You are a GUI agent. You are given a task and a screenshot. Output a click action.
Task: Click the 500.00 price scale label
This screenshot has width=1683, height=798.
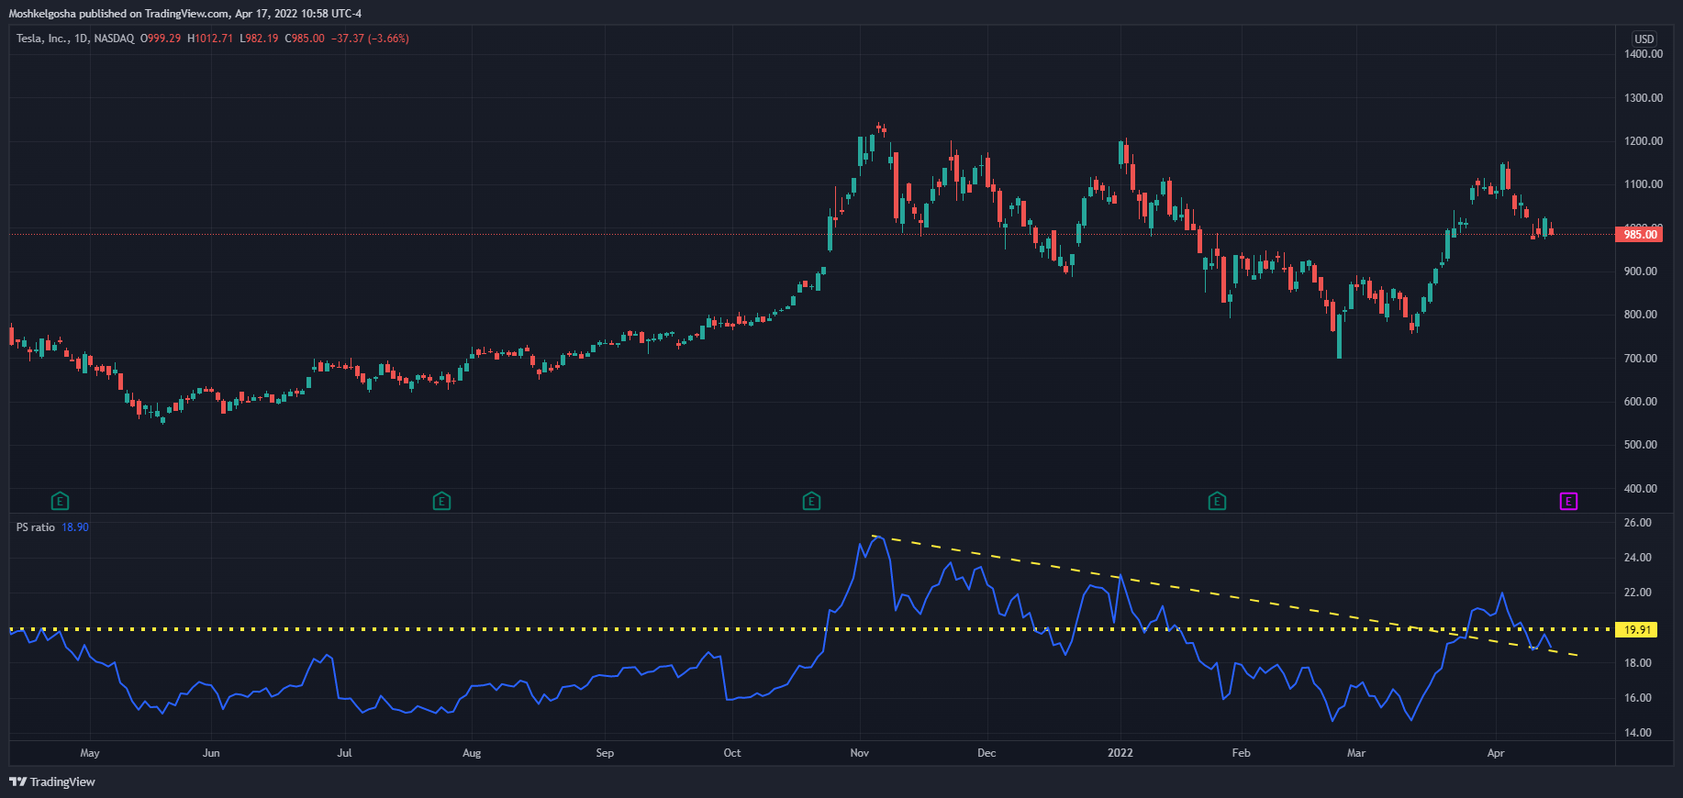pos(1641,445)
